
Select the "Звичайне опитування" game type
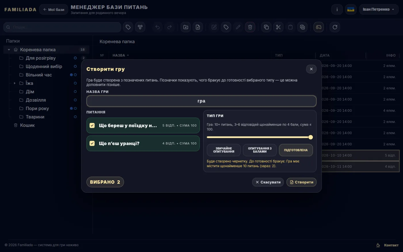coord(224,150)
